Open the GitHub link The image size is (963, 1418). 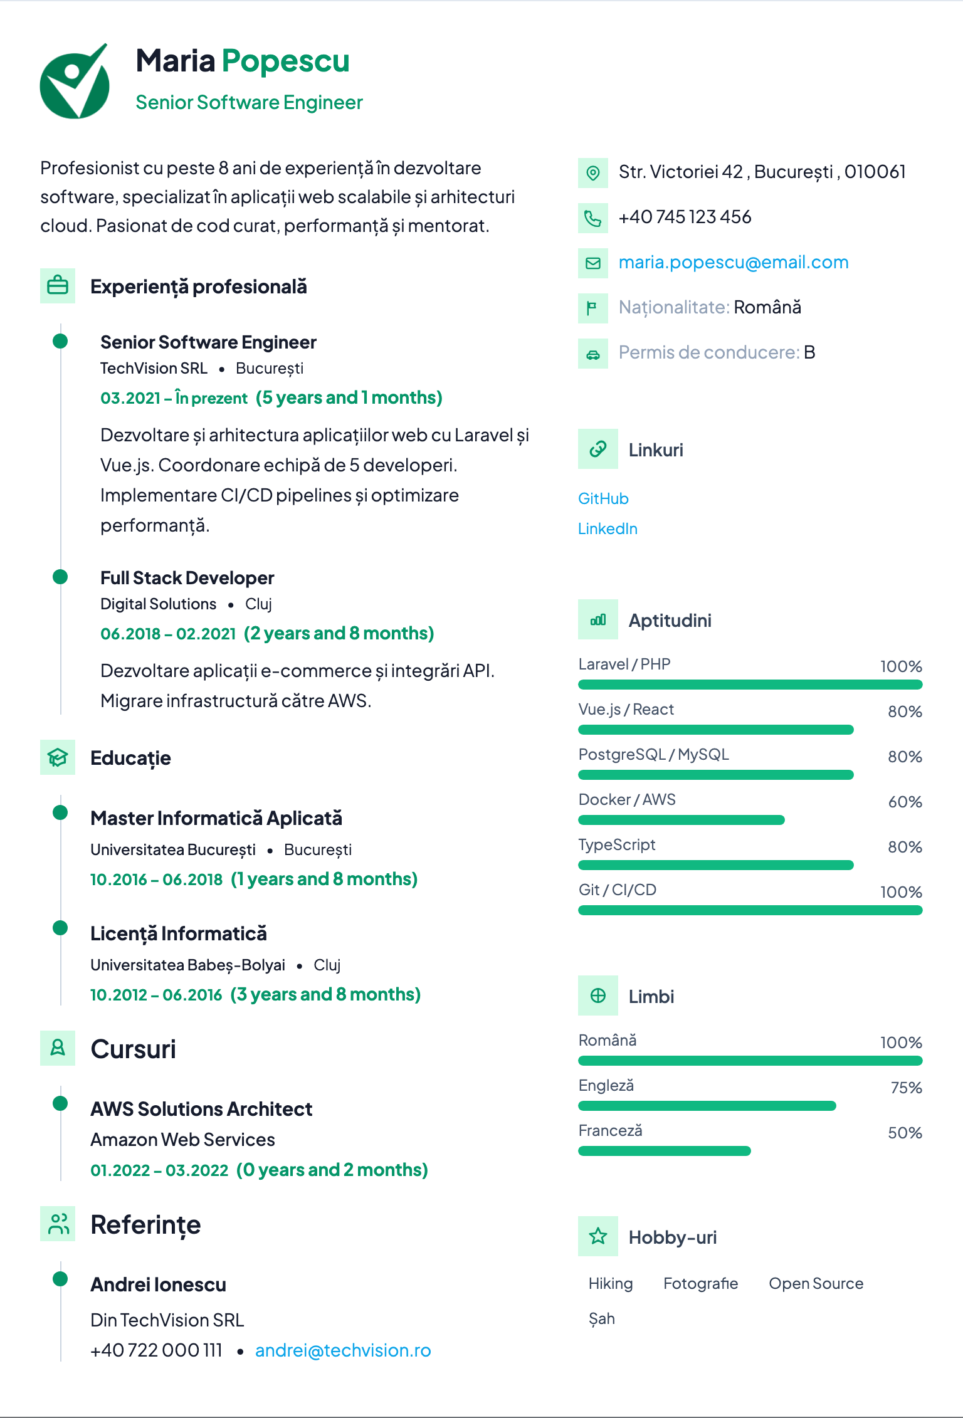coord(603,498)
